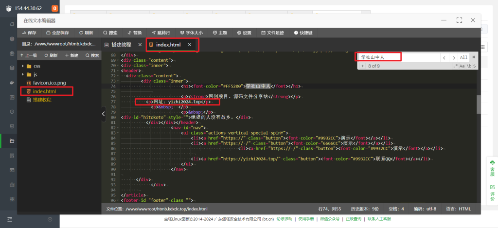Viewport: 498px width, 228px height.
Task: Open app store grid icon in sidebar
Action: pos(12,199)
